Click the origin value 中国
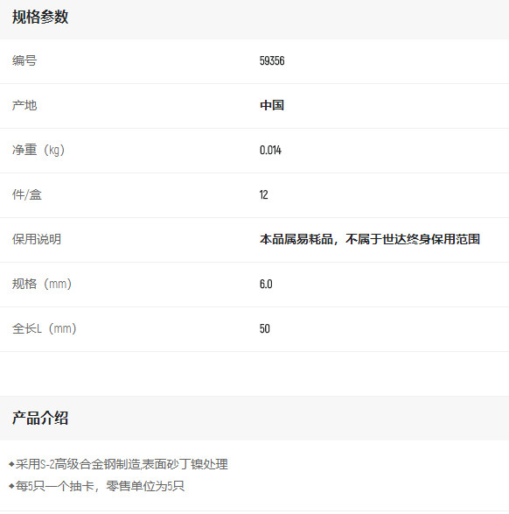 click(272, 105)
